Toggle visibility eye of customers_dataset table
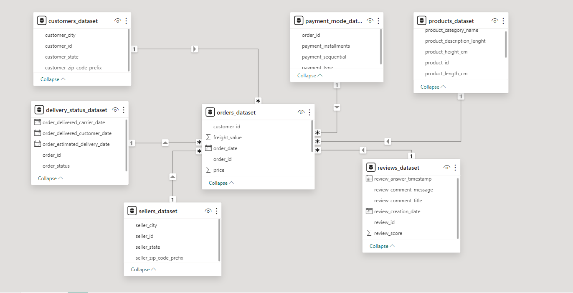 118,21
